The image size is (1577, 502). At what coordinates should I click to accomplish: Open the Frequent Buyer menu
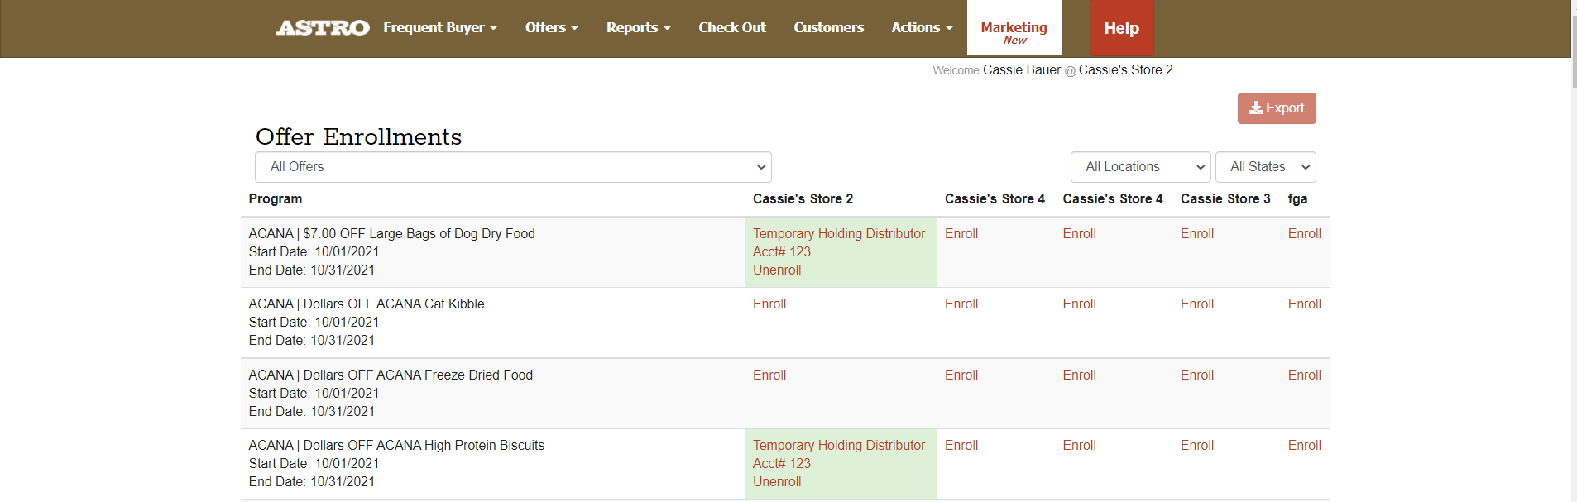click(439, 28)
